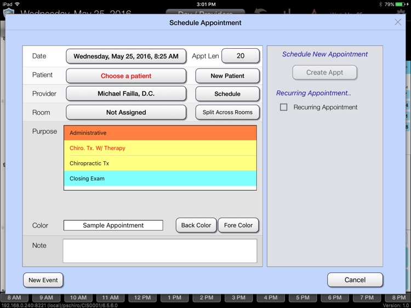Image resolution: width=411 pixels, height=308 pixels.
Task: Jump to 12 PM on the time bar
Action: (x=142, y=298)
